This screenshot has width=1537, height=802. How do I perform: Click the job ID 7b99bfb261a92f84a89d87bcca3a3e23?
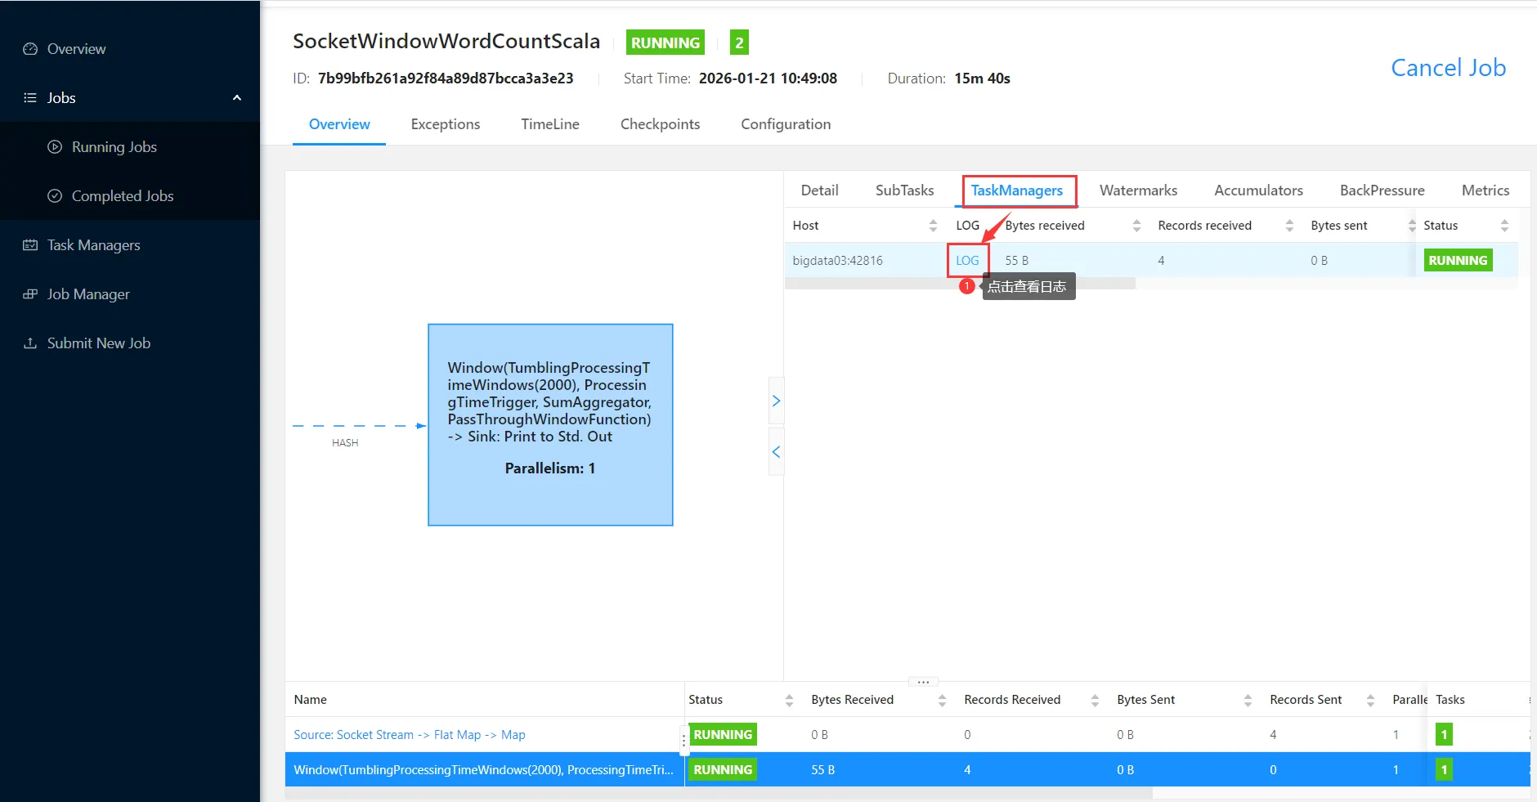[446, 78]
